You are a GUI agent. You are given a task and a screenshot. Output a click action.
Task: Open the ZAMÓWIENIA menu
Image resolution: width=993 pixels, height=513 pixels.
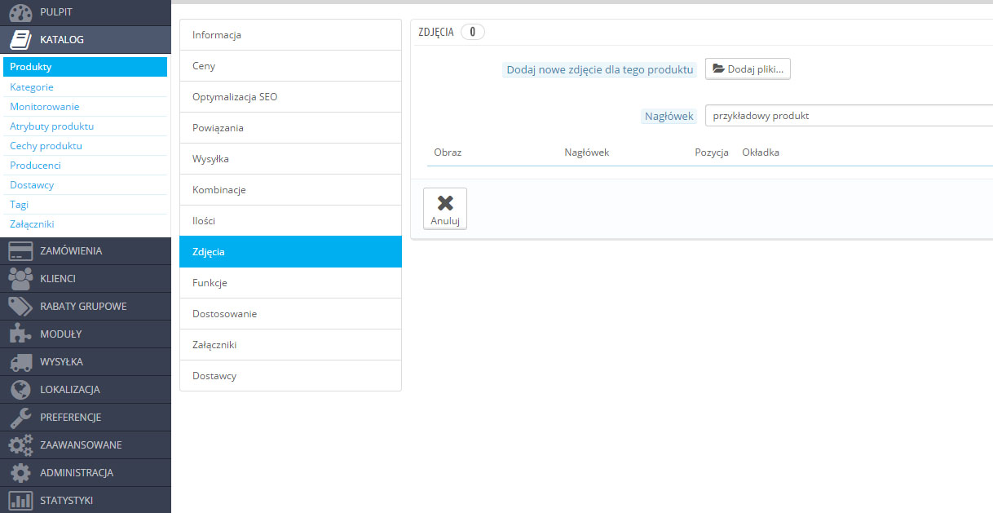(86, 251)
